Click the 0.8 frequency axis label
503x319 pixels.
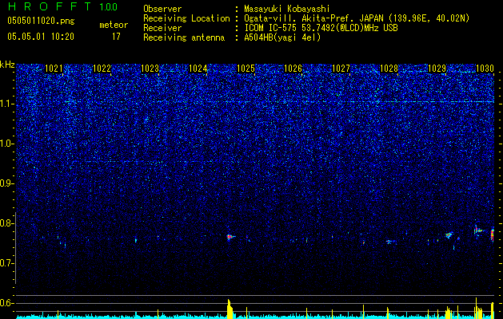(x=6, y=223)
